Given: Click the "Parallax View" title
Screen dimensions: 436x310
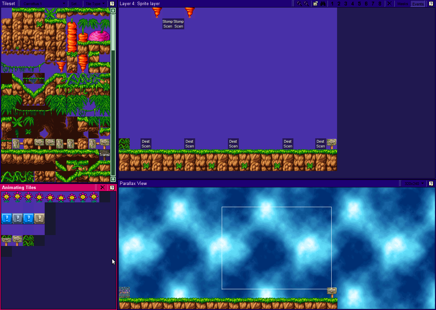Looking at the screenshot, I should click(133, 184).
